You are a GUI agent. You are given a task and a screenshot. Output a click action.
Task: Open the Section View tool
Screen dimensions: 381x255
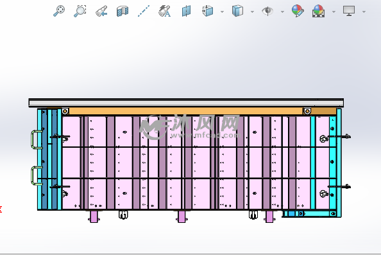[x=123, y=11]
